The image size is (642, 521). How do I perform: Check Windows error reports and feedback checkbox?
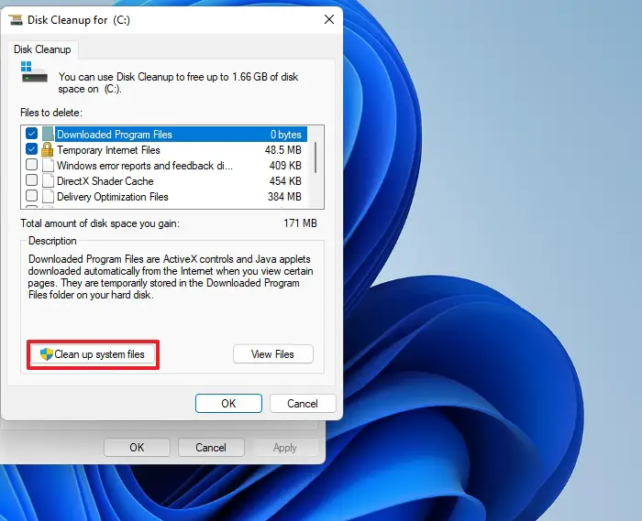coord(31,164)
